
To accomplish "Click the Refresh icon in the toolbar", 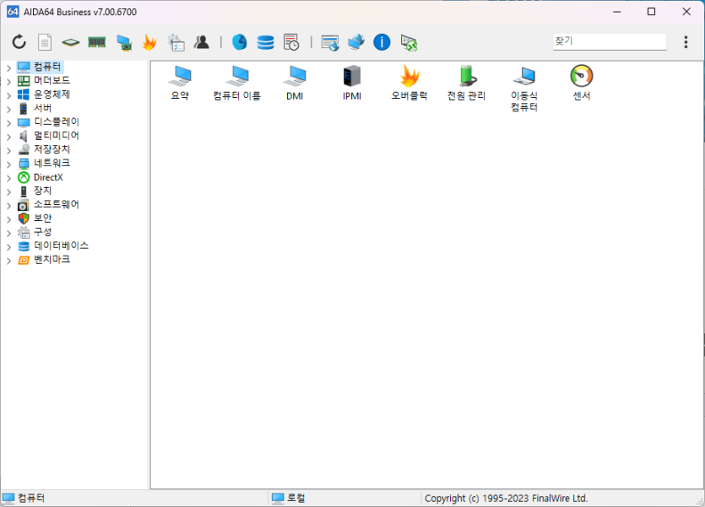I will pos(19,42).
